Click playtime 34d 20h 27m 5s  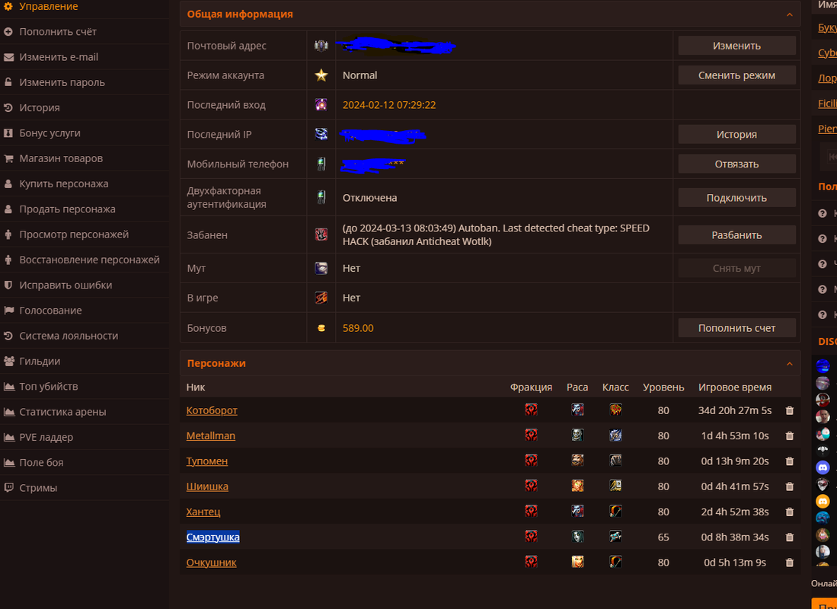pyautogui.click(x=734, y=410)
